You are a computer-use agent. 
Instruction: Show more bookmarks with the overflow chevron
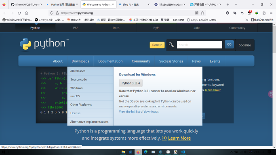[x=247, y=20]
